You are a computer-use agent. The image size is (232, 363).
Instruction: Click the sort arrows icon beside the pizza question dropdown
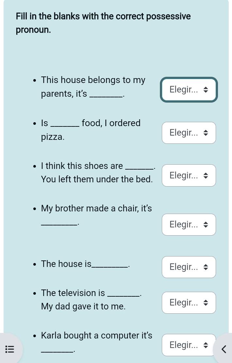(x=206, y=133)
